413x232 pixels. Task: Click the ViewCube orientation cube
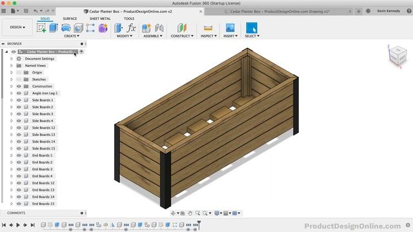pyautogui.click(x=398, y=55)
